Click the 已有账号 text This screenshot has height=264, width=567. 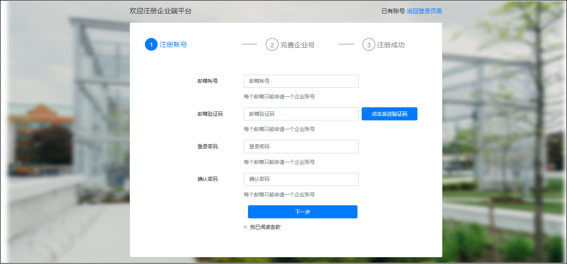[x=393, y=11]
